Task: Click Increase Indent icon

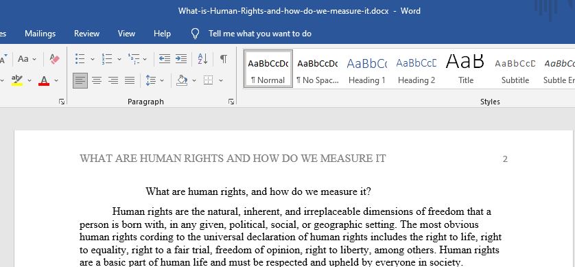Action: click(x=180, y=58)
